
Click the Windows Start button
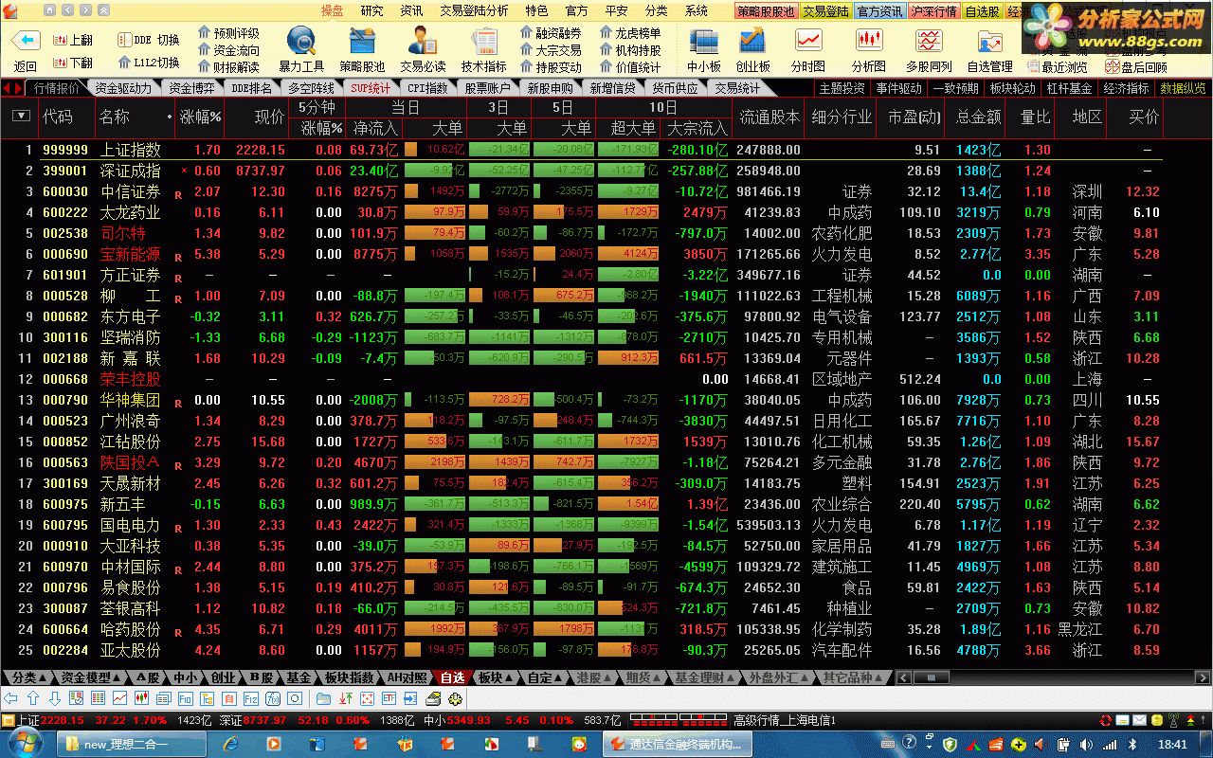pos(24,744)
